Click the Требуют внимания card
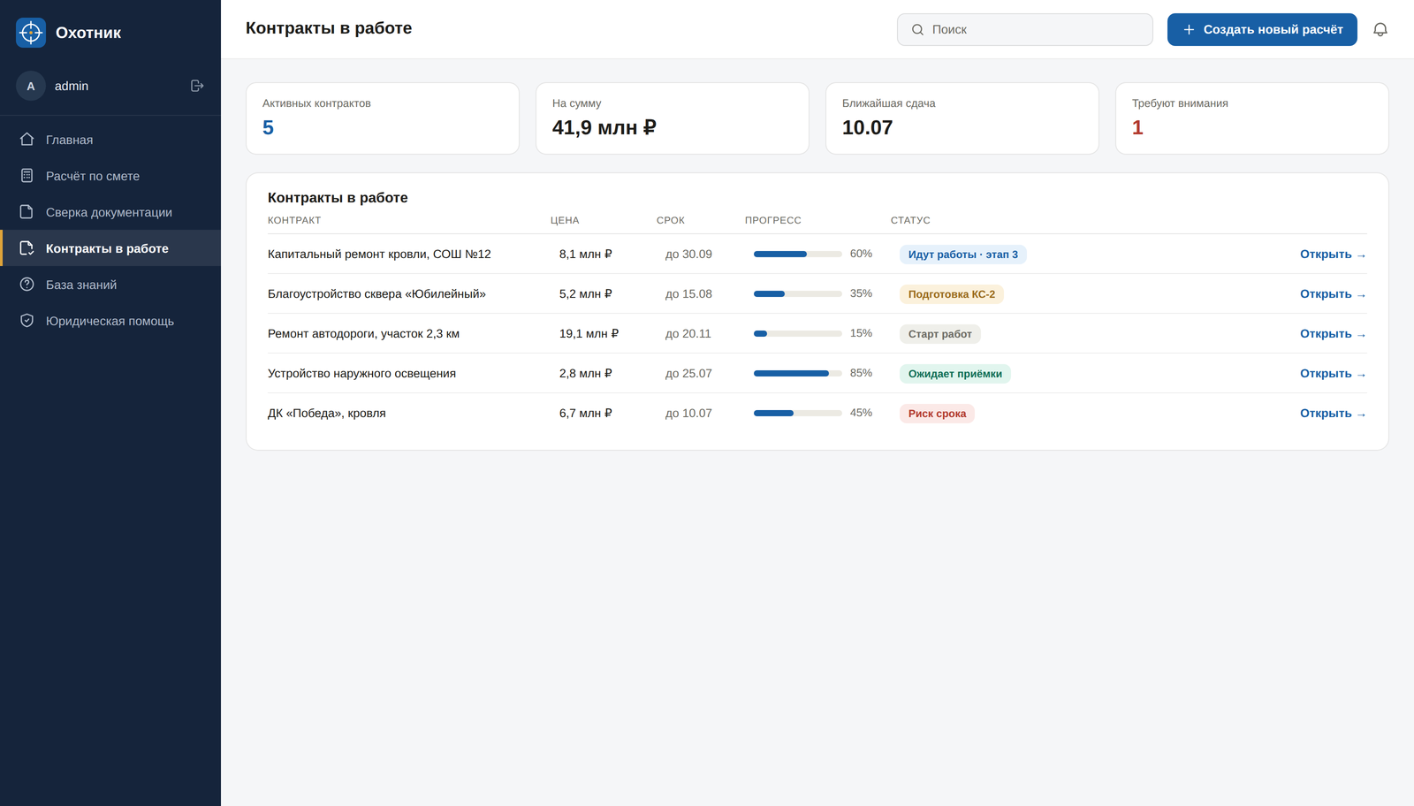The height and width of the screenshot is (806, 1414). tap(1252, 118)
